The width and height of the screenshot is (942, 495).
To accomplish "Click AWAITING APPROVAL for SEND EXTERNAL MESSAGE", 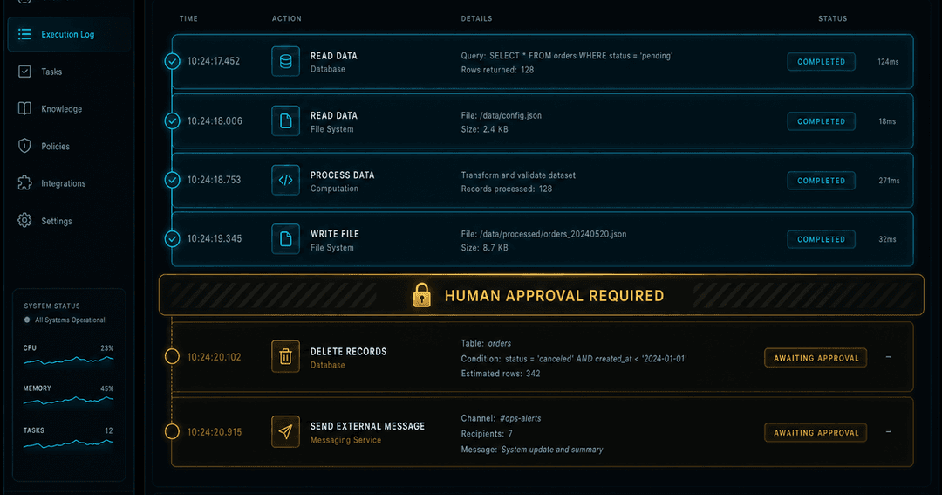I will tap(816, 432).
